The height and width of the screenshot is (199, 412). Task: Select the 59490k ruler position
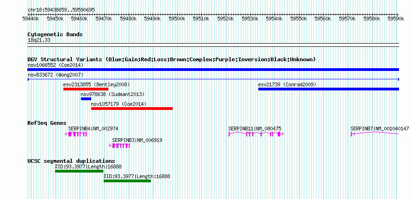click(x=153, y=19)
